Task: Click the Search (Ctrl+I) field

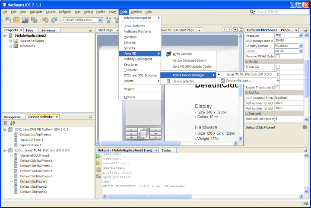Action: (282, 12)
